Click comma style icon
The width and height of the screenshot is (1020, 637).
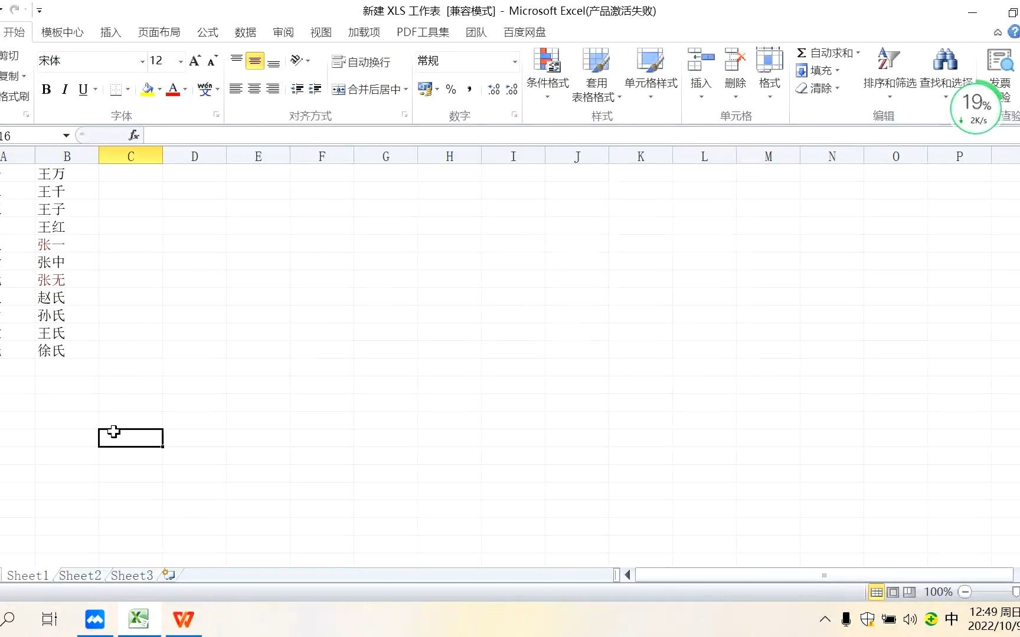pos(469,89)
